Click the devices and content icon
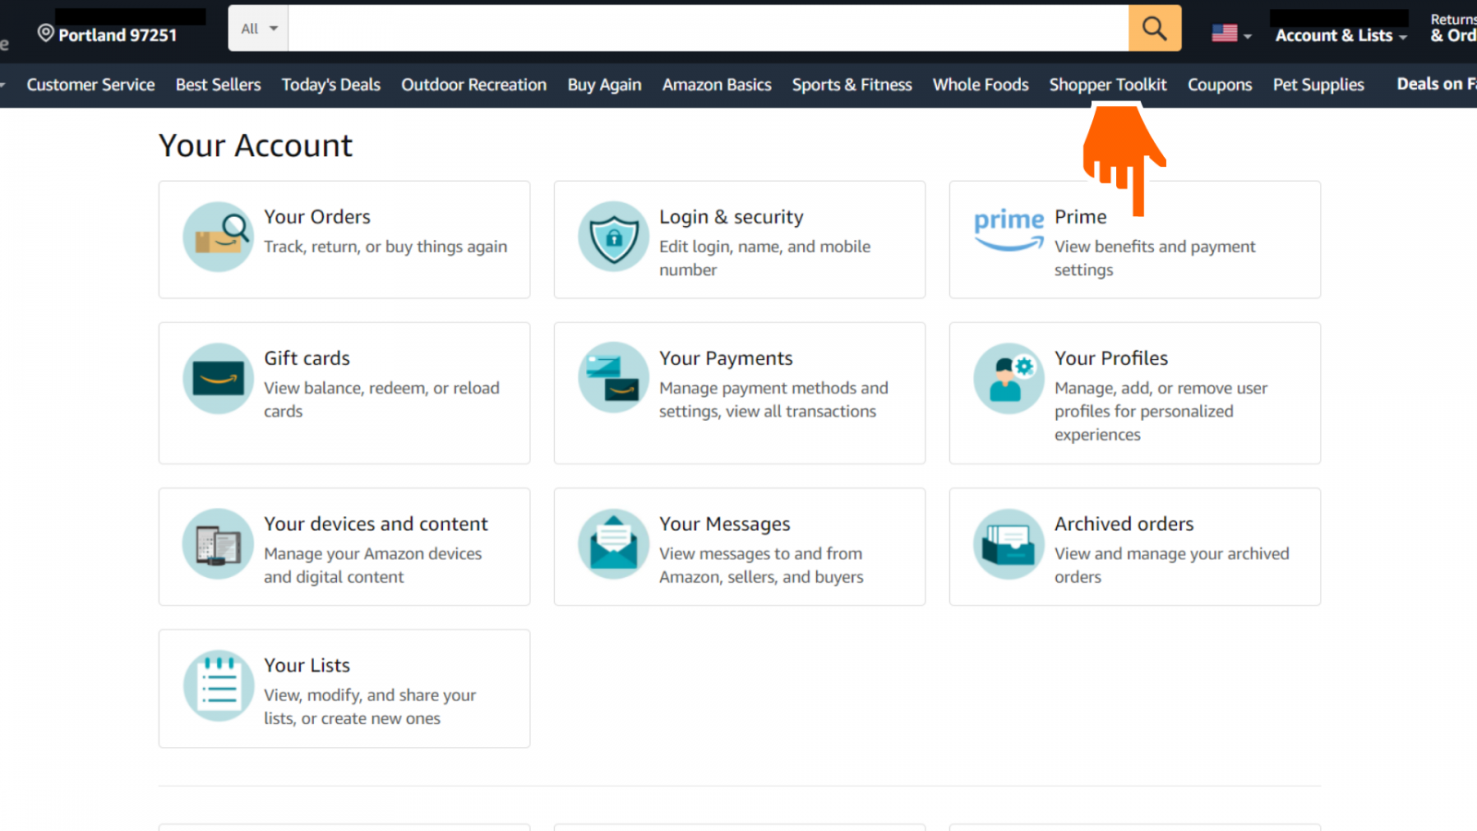Screen dimensions: 1477x831 (x=218, y=544)
